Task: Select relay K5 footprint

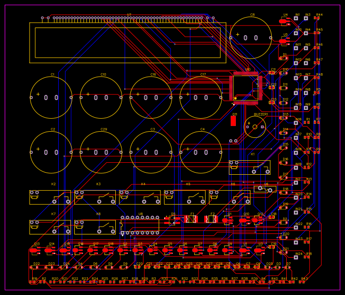Action: point(185,198)
